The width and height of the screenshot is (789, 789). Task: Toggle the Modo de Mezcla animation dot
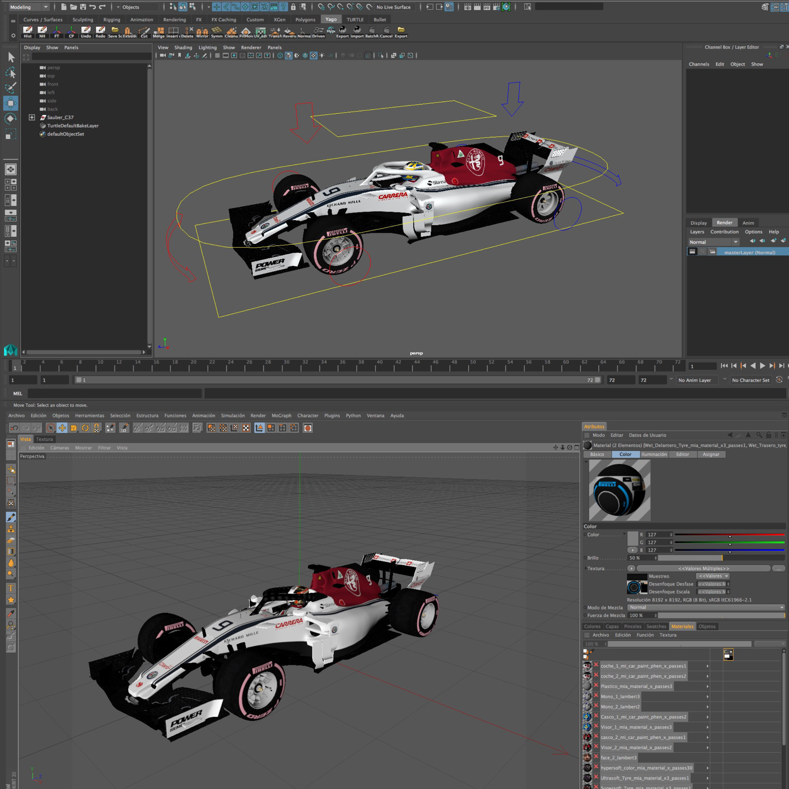pyautogui.click(x=585, y=608)
